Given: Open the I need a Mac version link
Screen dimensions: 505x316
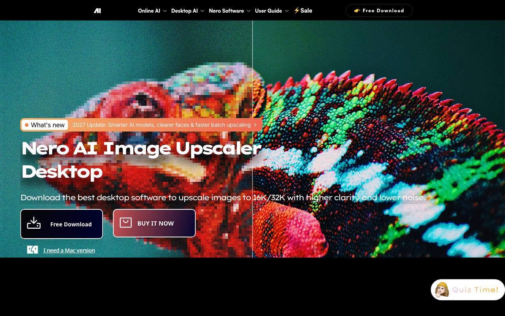Looking at the screenshot, I should coord(69,250).
